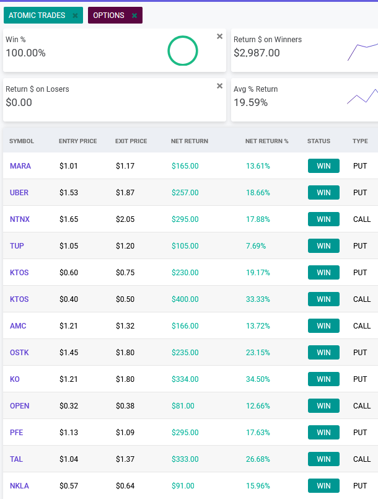
Task: Open the AMC symbol link
Action: pos(18,326)
